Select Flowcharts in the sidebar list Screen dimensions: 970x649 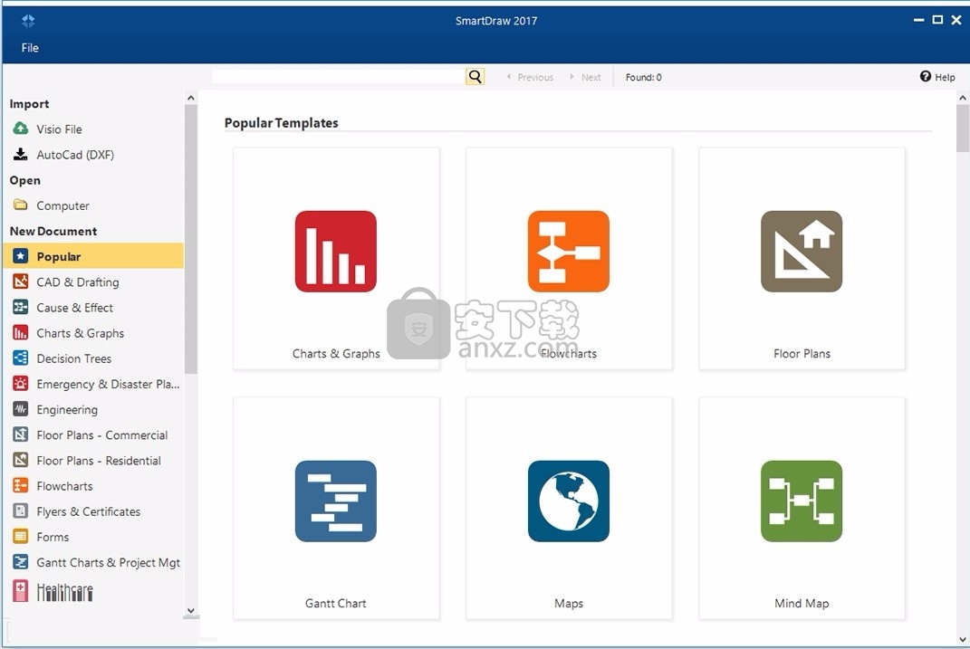(x=65, y=486)
